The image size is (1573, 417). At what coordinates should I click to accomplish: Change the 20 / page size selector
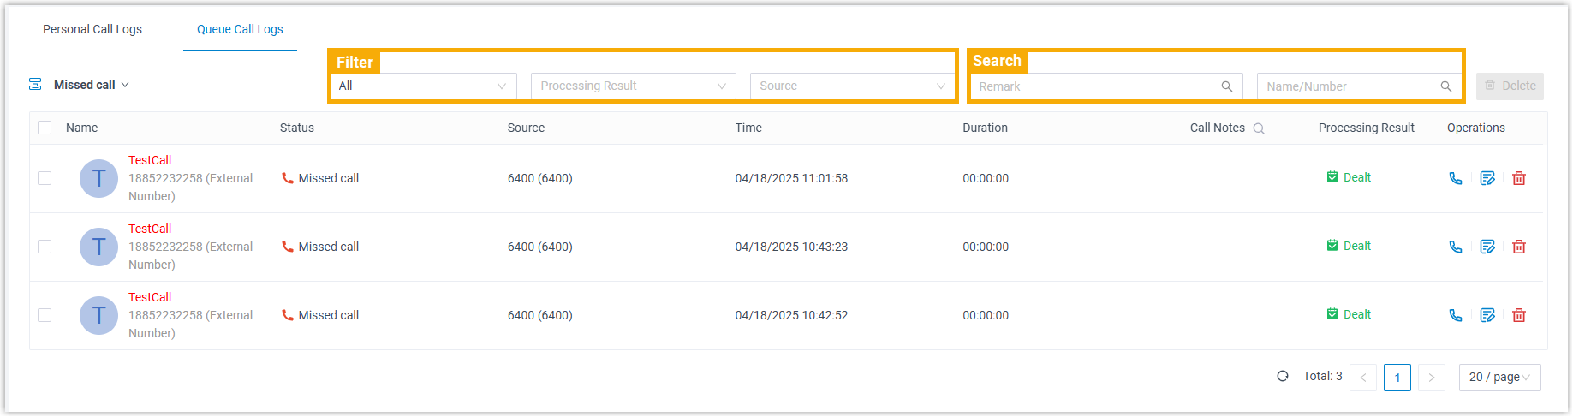(x=1499, y=378)
